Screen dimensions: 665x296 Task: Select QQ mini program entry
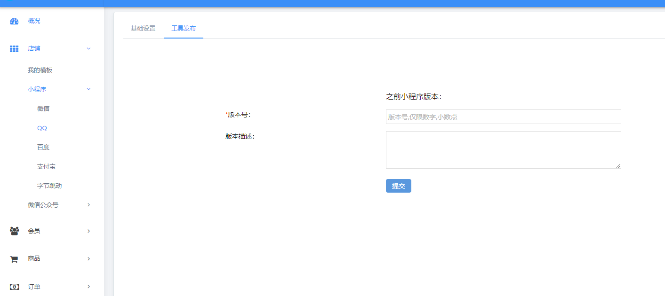pyautogui.click(x=42, y=128)
